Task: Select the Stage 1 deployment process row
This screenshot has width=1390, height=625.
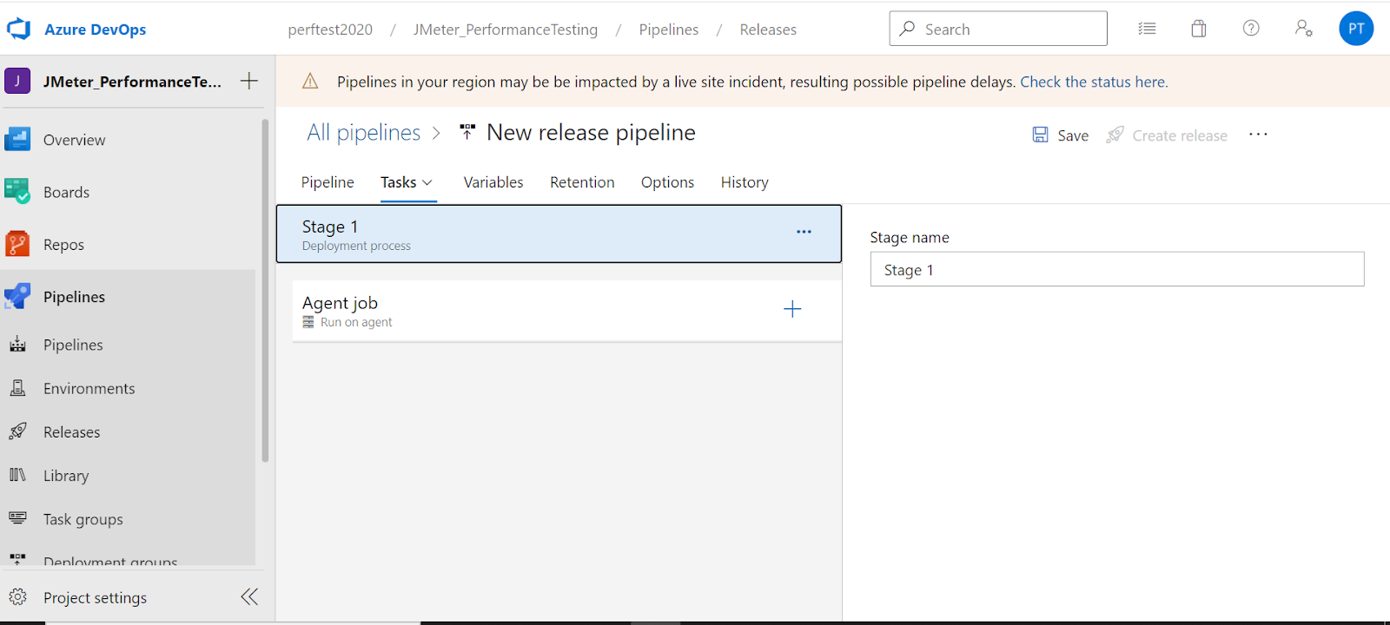Action: pos(559,234)
